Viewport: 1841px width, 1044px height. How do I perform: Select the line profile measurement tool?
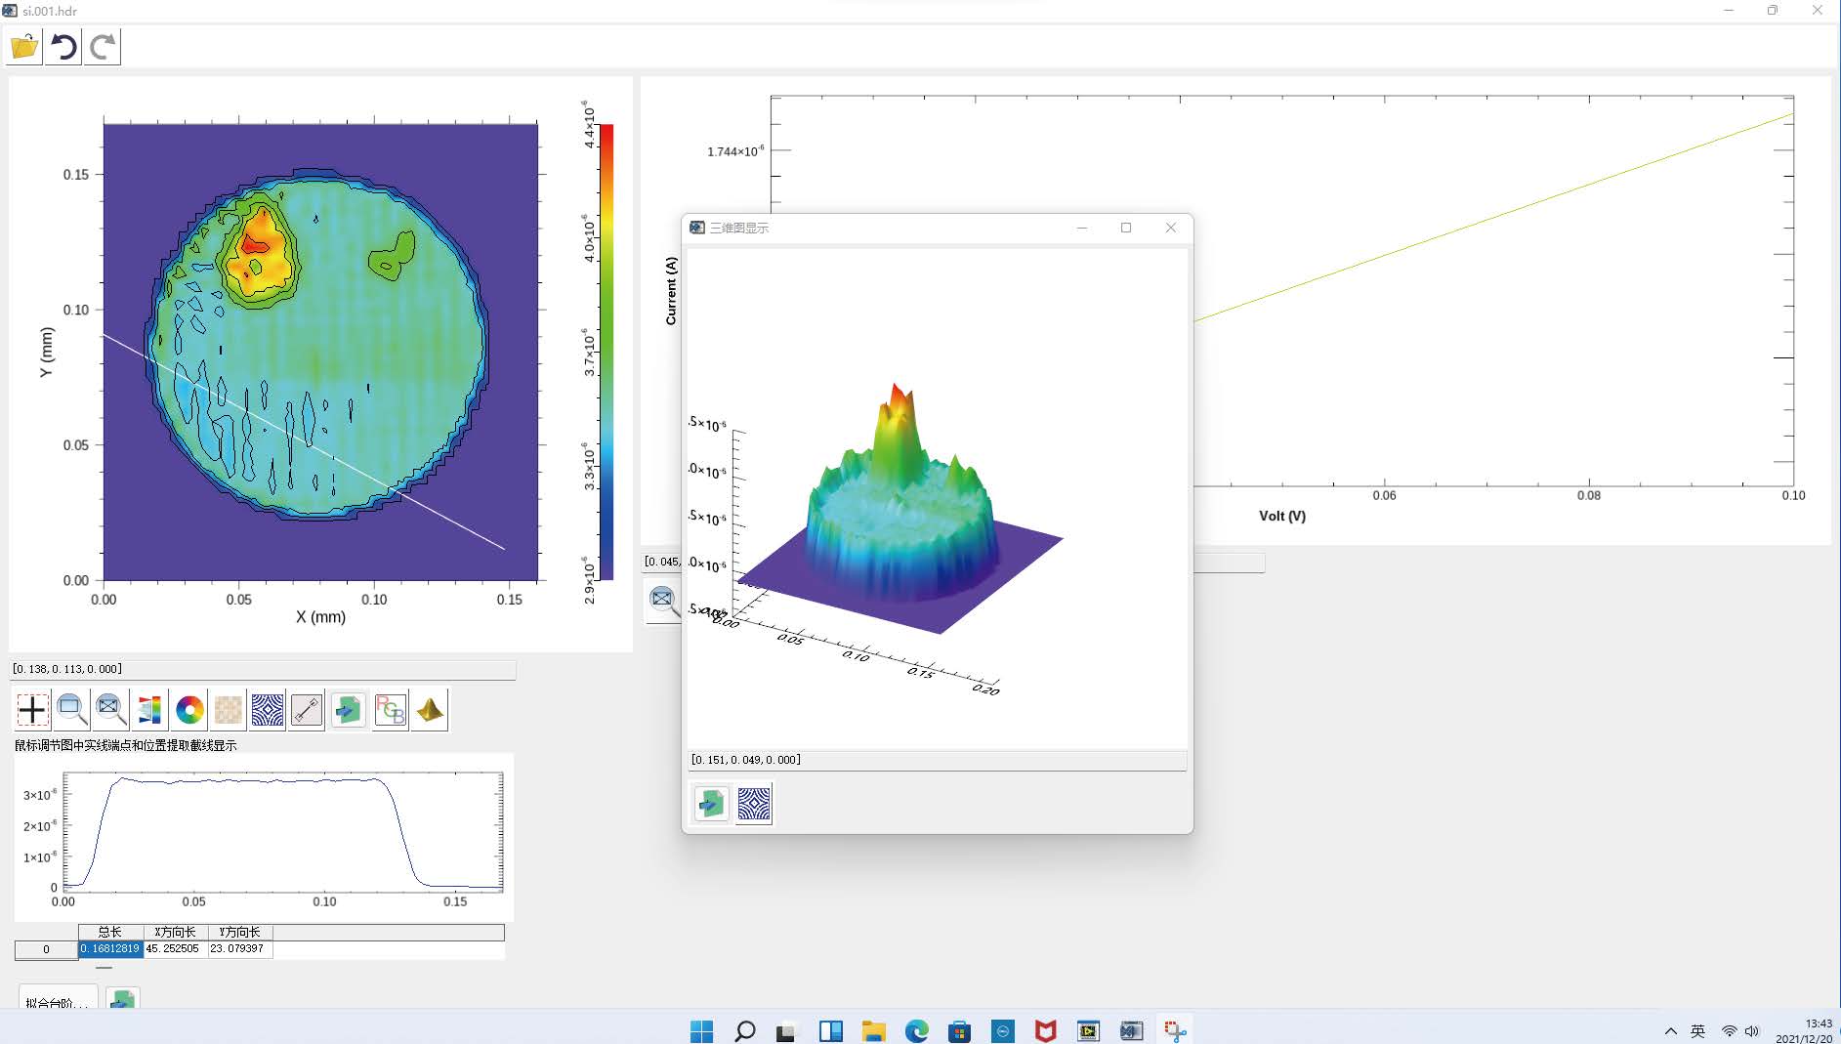pyautogui.click(x=307, y=710)
